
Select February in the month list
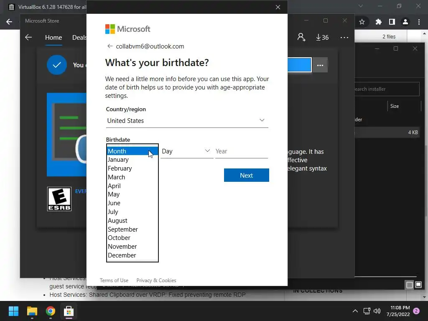point(132,168)
